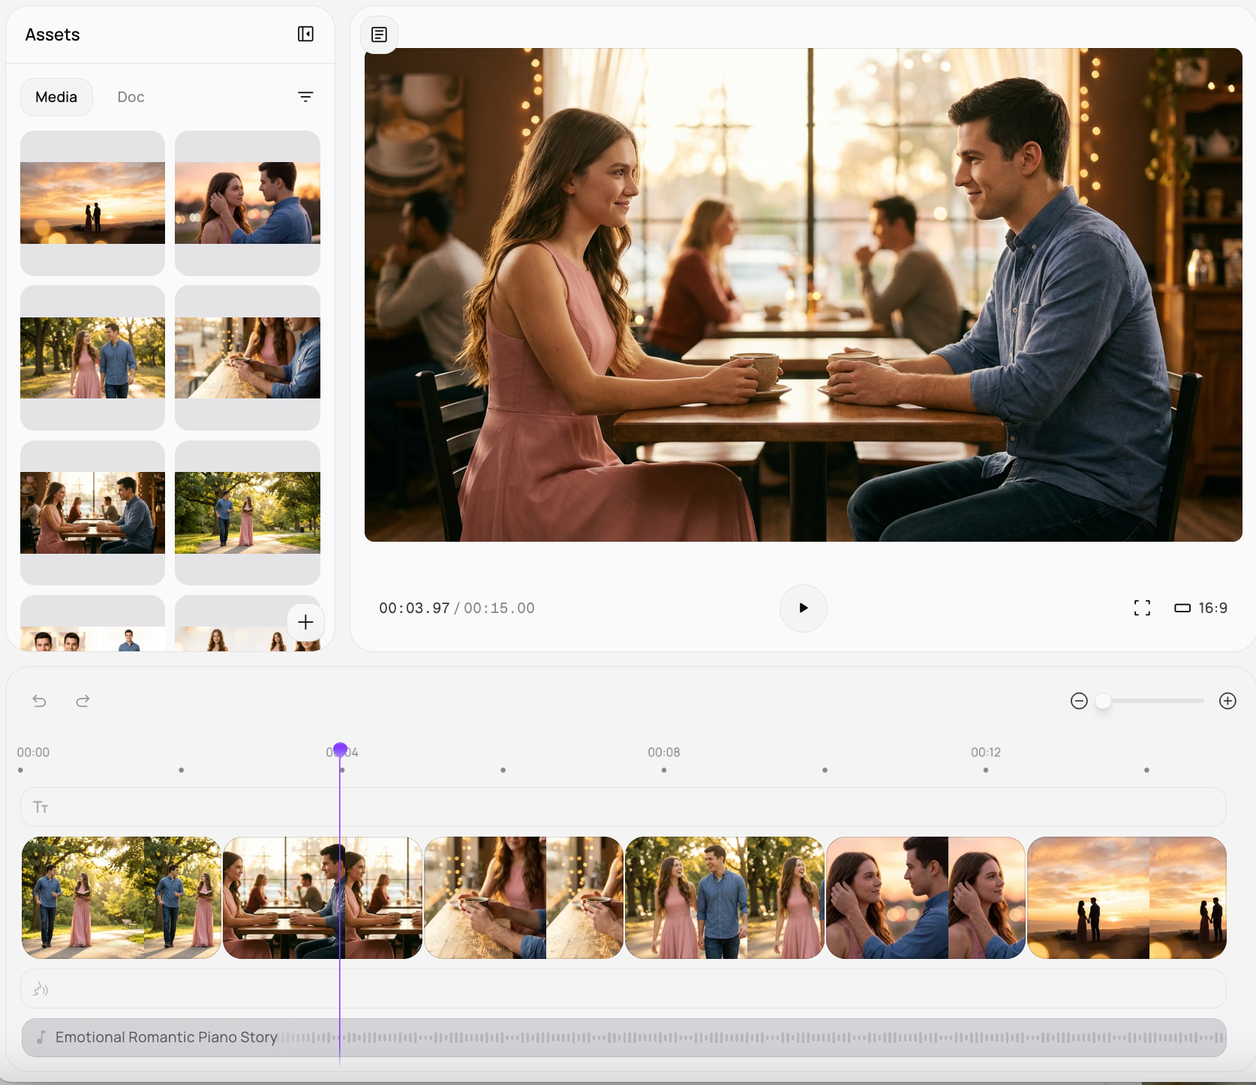Play the video preview
The image size is (1256, 1085).
pos(803,608)
